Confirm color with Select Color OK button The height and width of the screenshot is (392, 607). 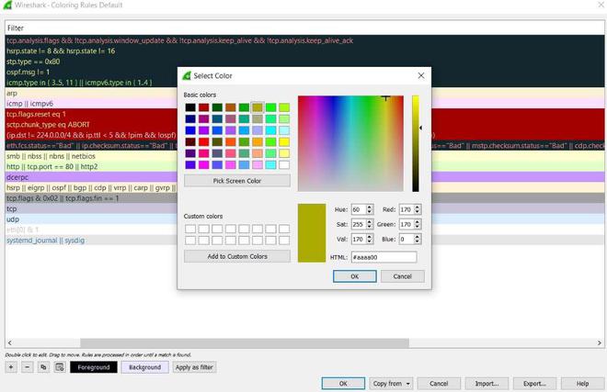pyautogui.click(x=355, y=276)
